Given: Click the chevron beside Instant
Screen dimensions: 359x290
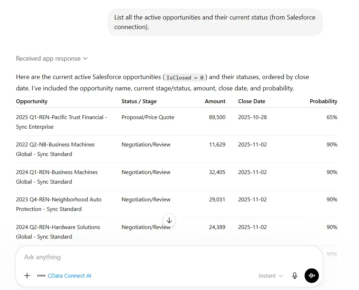Looking at the screenshot, I should tap(281, 276).
